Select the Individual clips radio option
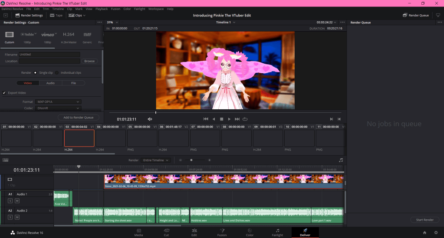Viewport: 444px width, 238px height. click(x=57, y=72)
